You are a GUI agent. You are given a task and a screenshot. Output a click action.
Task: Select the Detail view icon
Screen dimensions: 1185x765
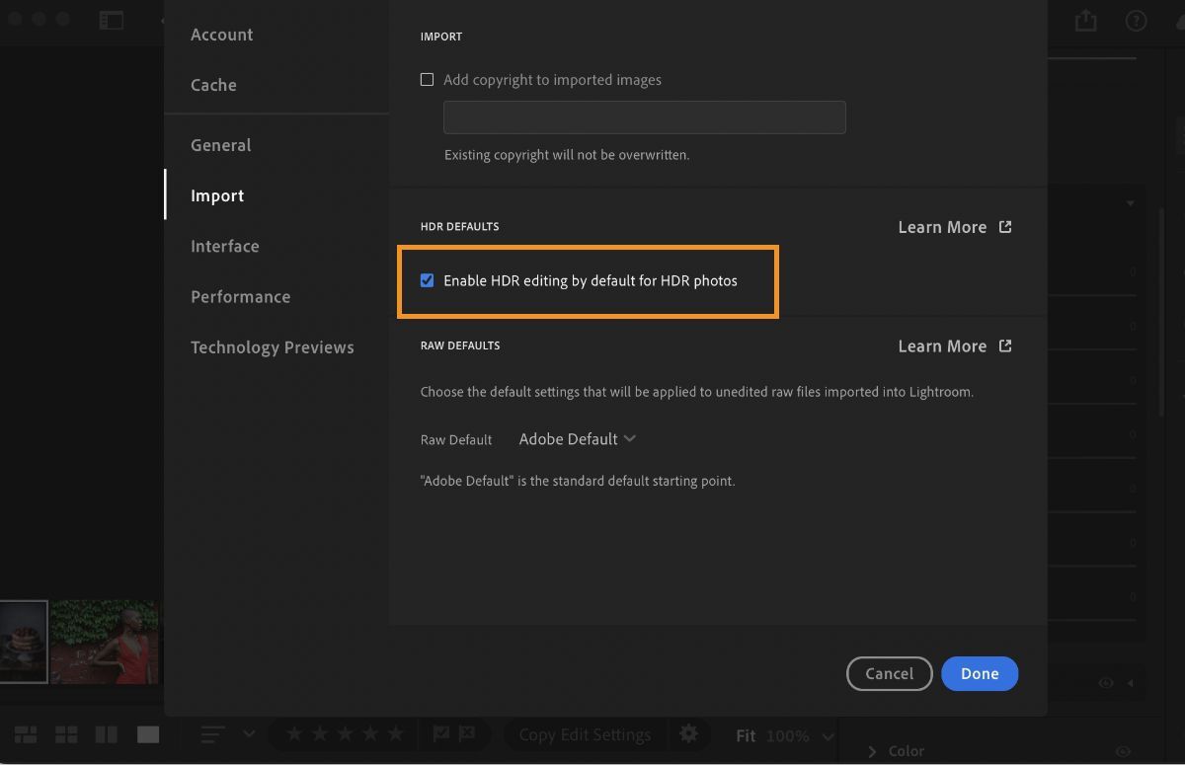tap(148, 734)
